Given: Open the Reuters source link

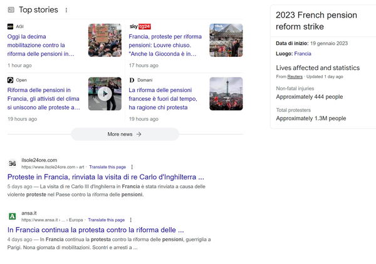Looking at the screenshot, I should click(295, 76).
